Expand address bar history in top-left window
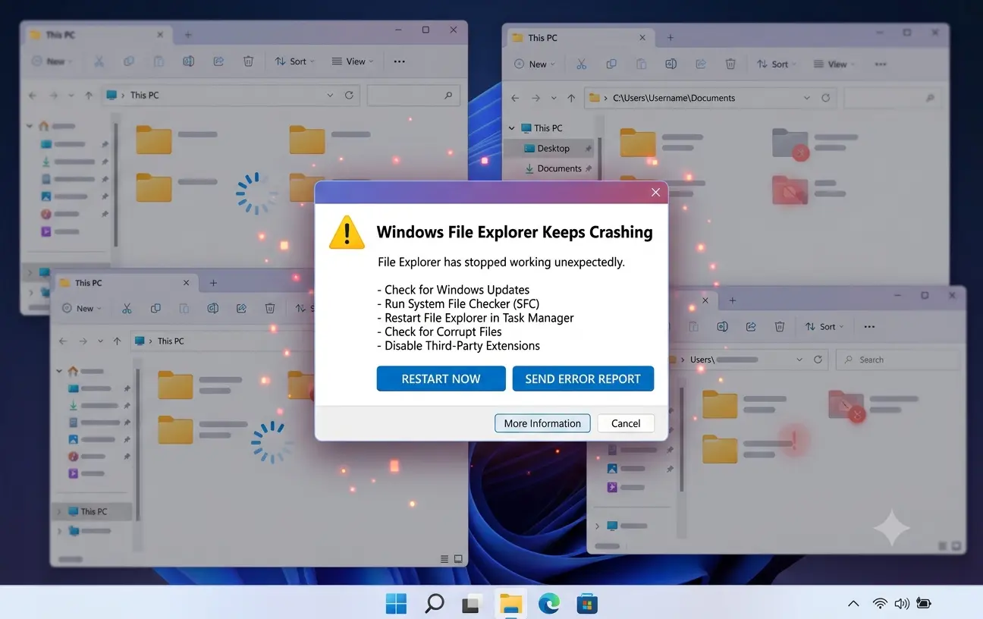983x619 pixels. [x=330, y=96]
